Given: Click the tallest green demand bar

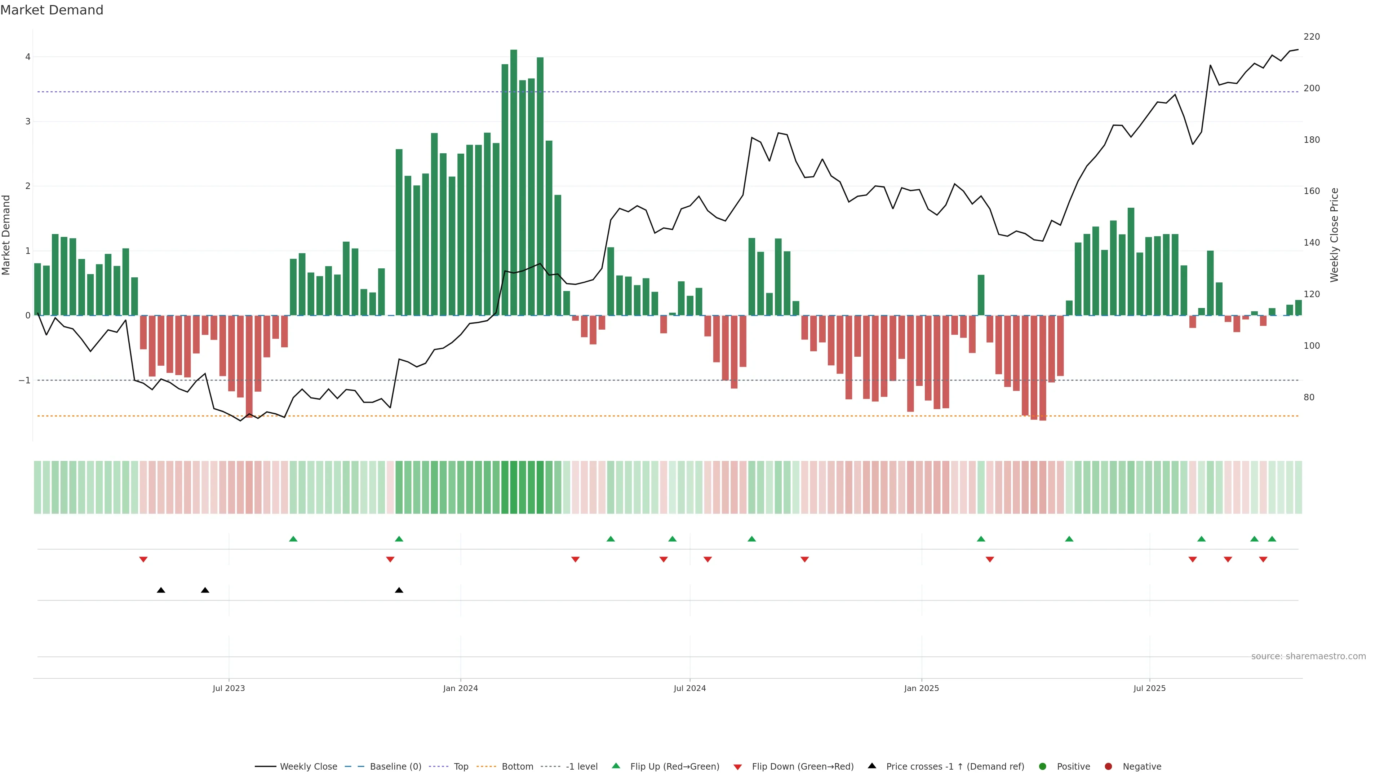Looking at the screenshot, I should pyautogui.click(x=514, y=183).
